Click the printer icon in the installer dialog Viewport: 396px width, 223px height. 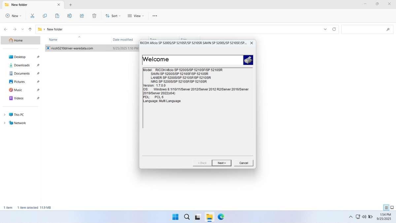(x=248, y=60)
